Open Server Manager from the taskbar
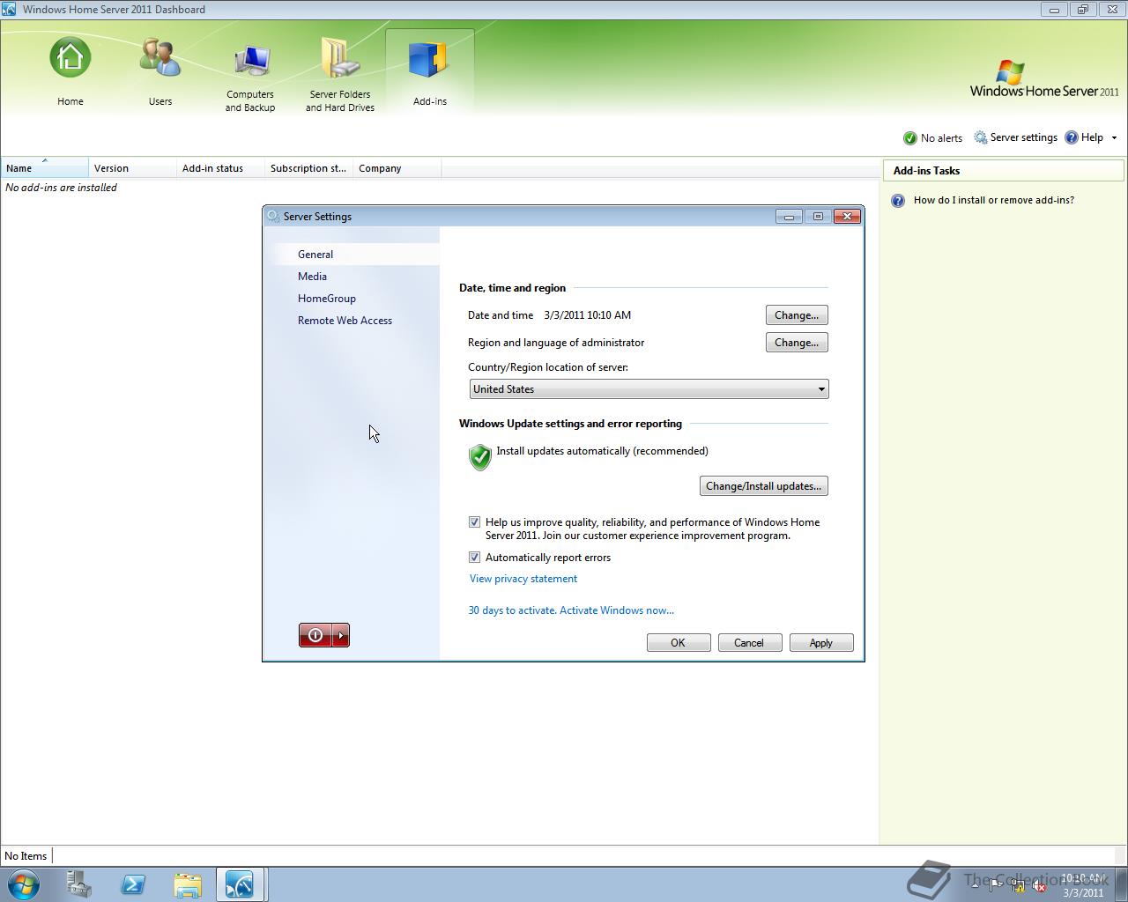The image size is (1128, 902). click(x=79, y=884)
